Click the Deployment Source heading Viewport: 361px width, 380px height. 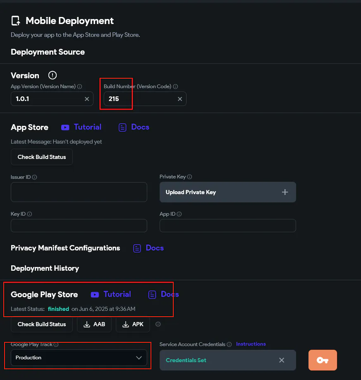point(48,52)
